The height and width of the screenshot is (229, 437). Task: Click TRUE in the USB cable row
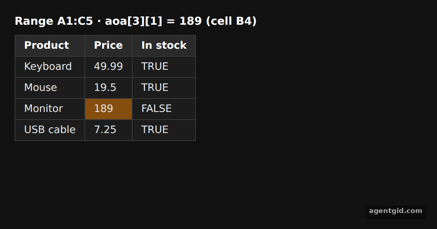click(164, 130)
